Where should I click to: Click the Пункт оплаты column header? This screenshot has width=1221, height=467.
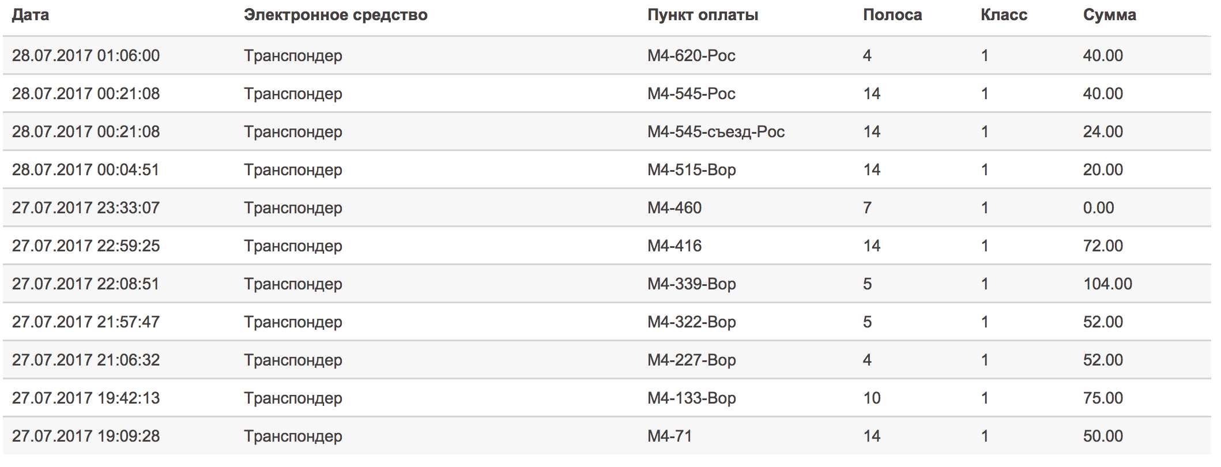703,15
